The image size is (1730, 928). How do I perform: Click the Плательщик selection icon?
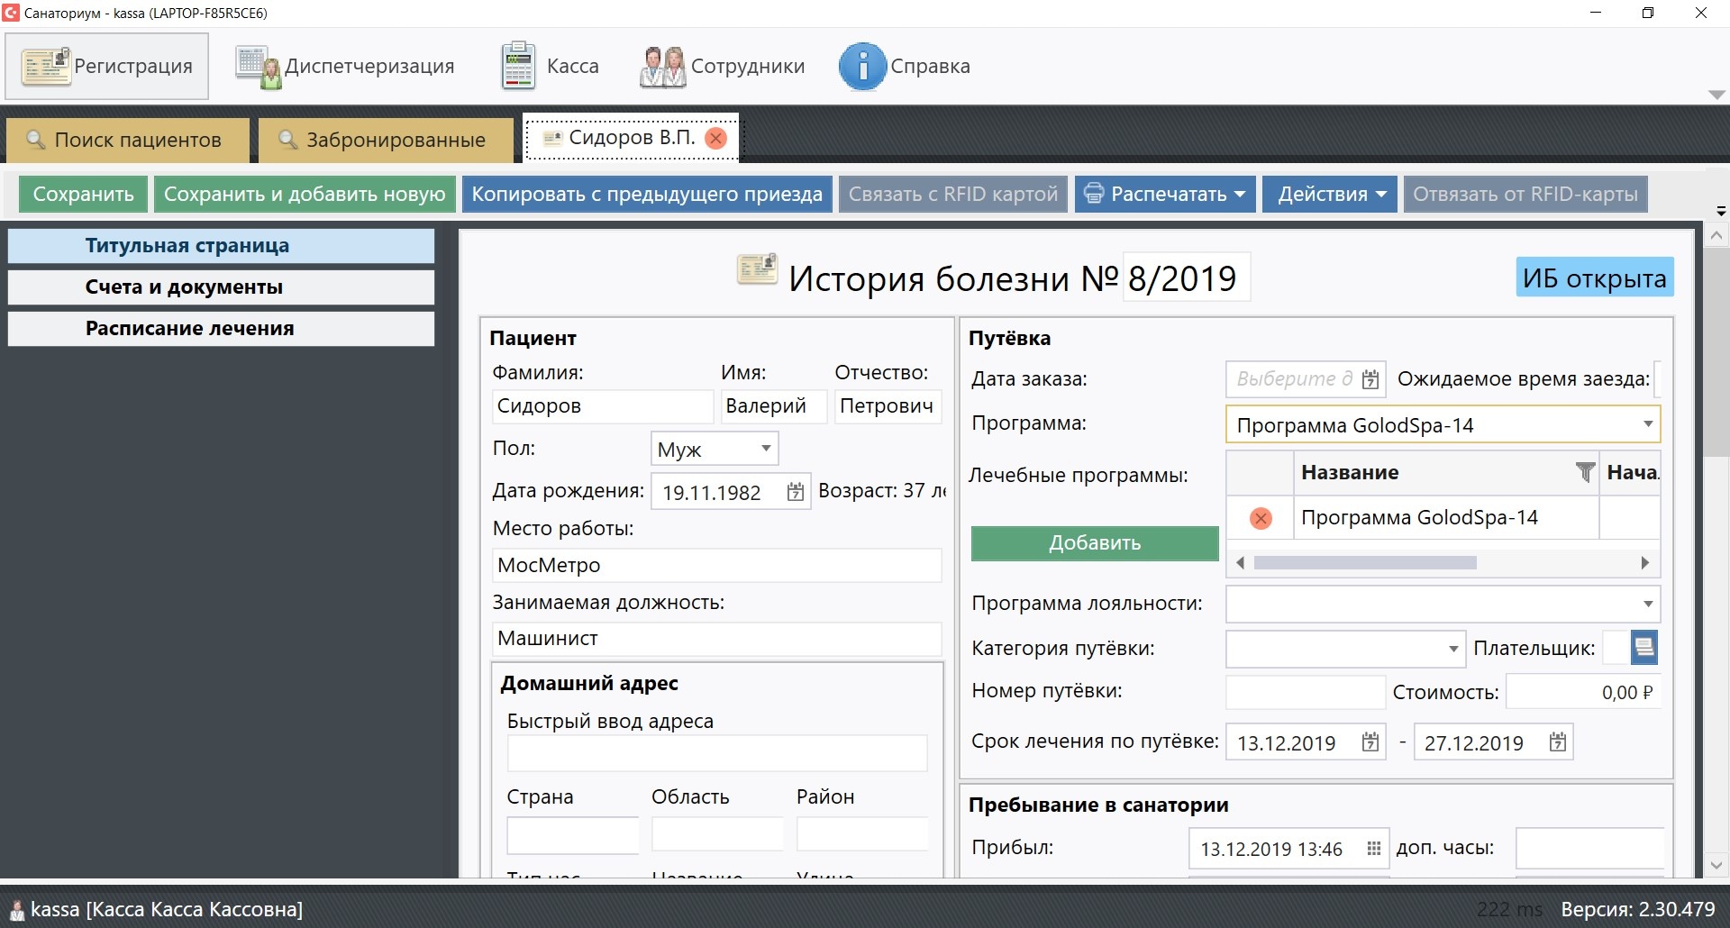[1643, 648]
